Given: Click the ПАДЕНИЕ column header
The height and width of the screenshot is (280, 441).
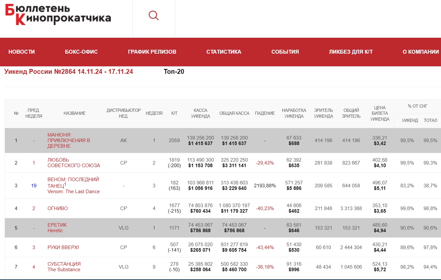Looking at the screenshot, I should click(265, 113).
